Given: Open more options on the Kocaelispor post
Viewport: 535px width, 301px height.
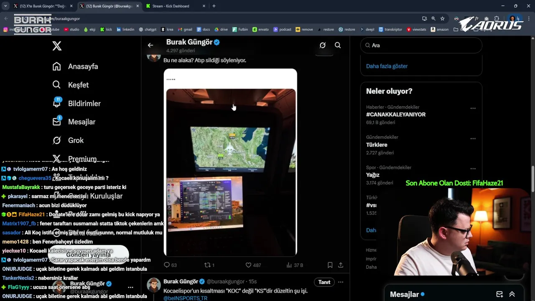Looking at the screenshot, I should (x=341, y=282).
